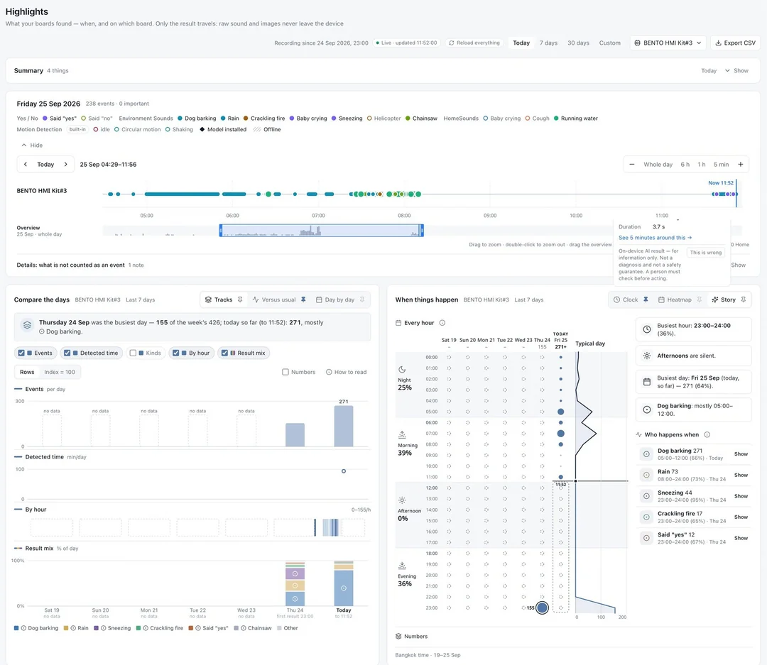Uncheck the By hour checkbox

pyautogui.click(x=175, y=353)
